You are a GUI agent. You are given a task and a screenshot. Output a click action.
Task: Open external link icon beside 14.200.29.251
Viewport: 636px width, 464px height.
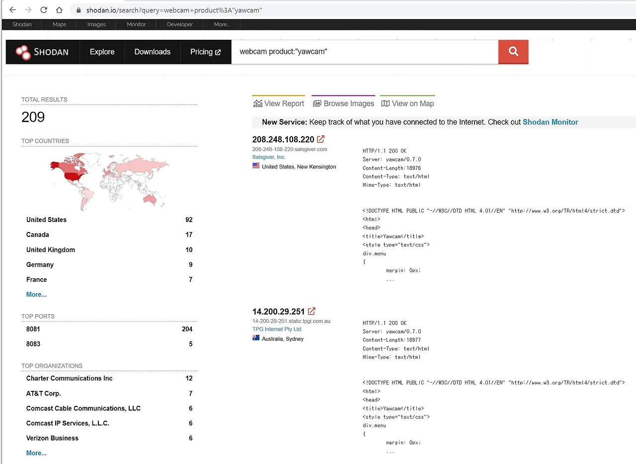[x=312, y=311]
